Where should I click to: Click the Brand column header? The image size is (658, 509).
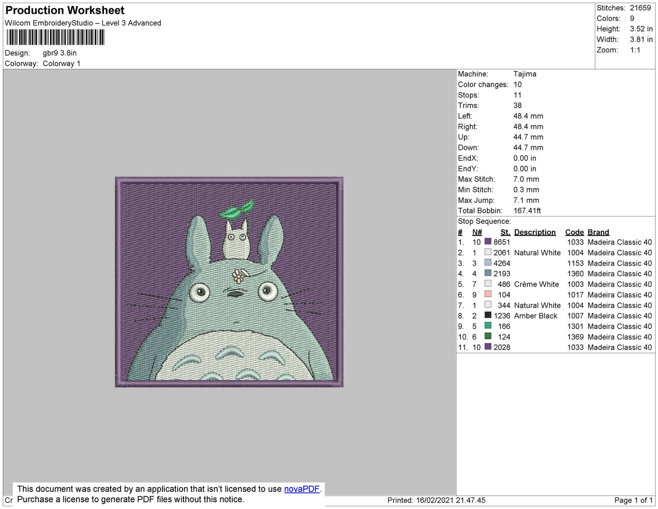598,232
